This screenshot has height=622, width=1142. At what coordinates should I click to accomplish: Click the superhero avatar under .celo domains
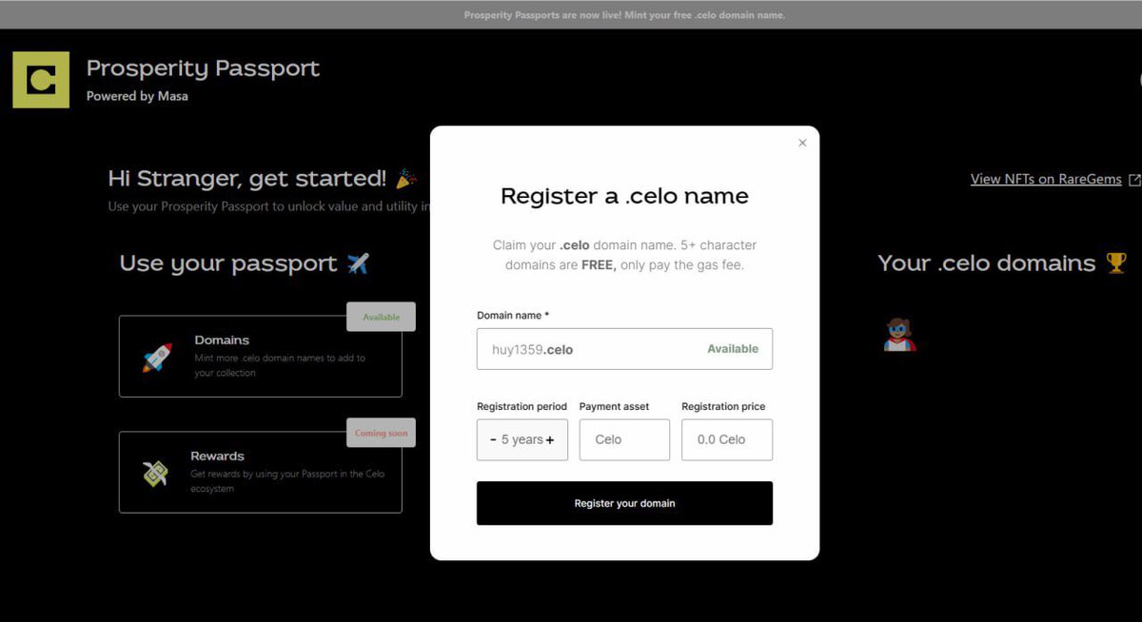(899, 335)
